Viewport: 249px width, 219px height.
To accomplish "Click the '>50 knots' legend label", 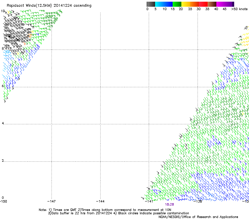I will 239,9.
